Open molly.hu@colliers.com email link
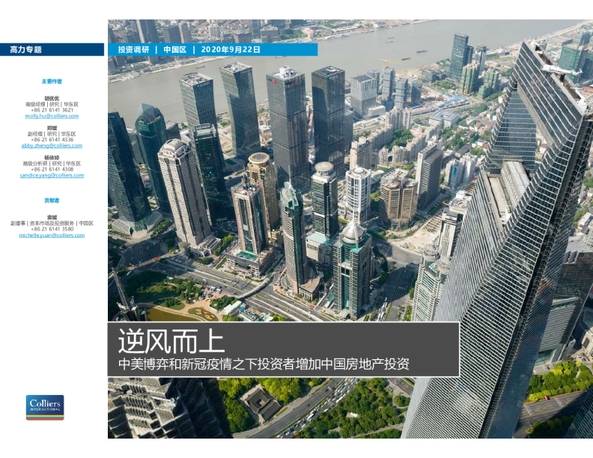Viewport: 593px width, 458px height. [x=52, y=116]
